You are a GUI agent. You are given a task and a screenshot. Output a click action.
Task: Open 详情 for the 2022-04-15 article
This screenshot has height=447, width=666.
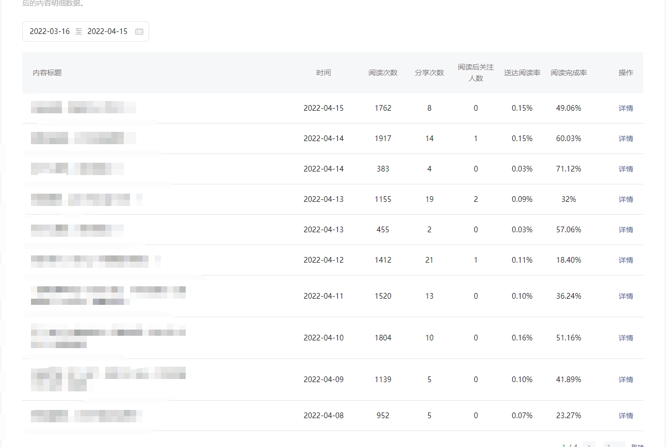coord(625,108)
